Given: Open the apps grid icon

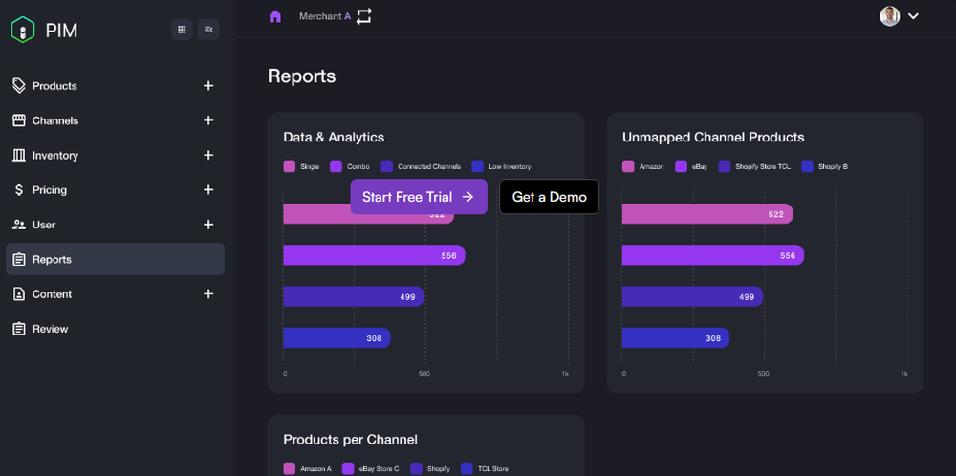Looking at the screenshot, I should (x=182, y=30).
